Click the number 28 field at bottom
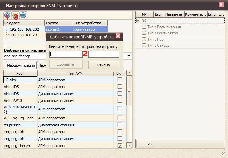This screenshot has height=158, width=228. click(x=145, y=144)
